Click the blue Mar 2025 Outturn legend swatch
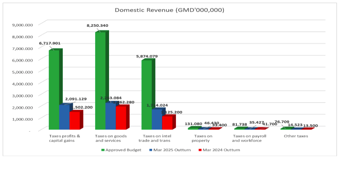This screenshot has width=341, height=171. (151, 150)
